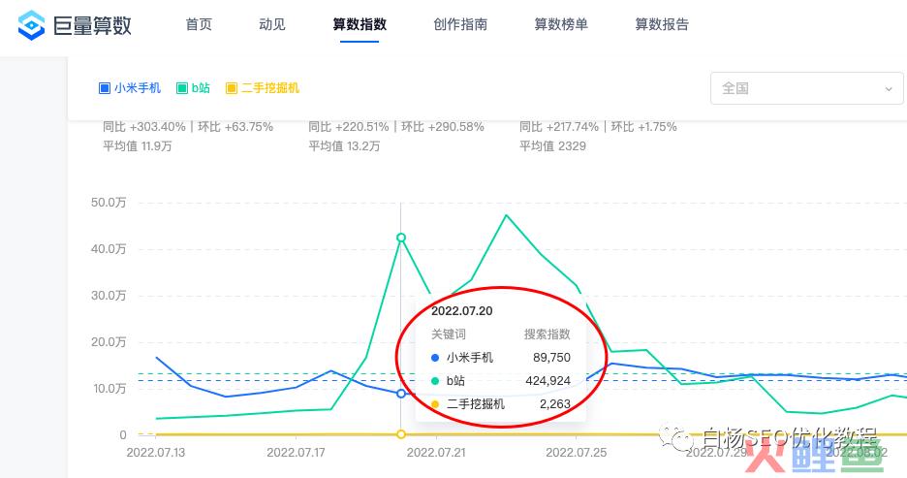Click the b站 data point on 2022.07.20
The image size is (907, 478).
401,238
